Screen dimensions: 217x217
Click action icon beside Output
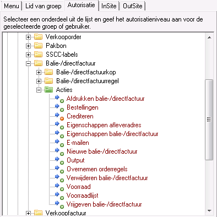59,161
